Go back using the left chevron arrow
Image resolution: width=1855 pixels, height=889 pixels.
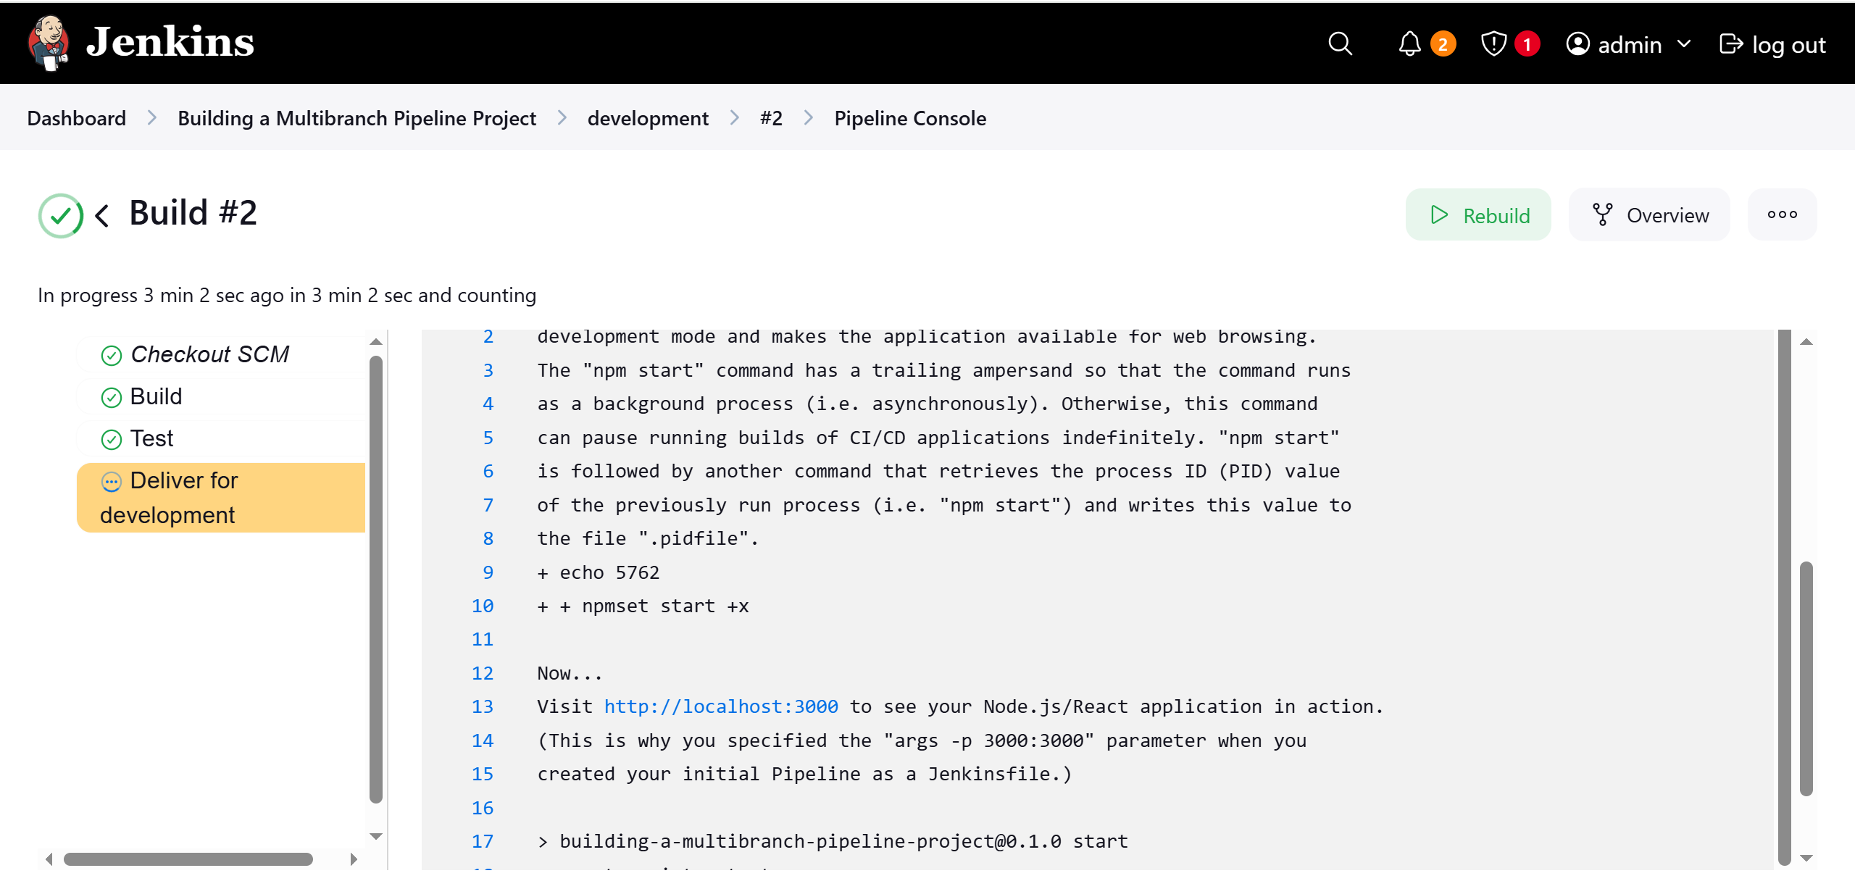[x=102, y=215]
